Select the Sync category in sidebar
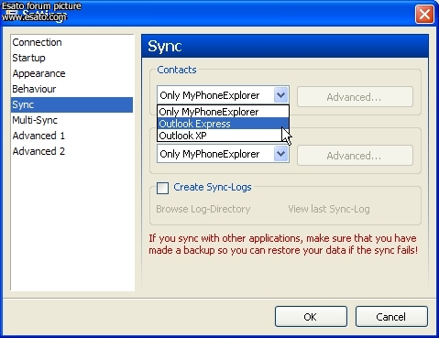The image size is (439, 338). [71, 104]
